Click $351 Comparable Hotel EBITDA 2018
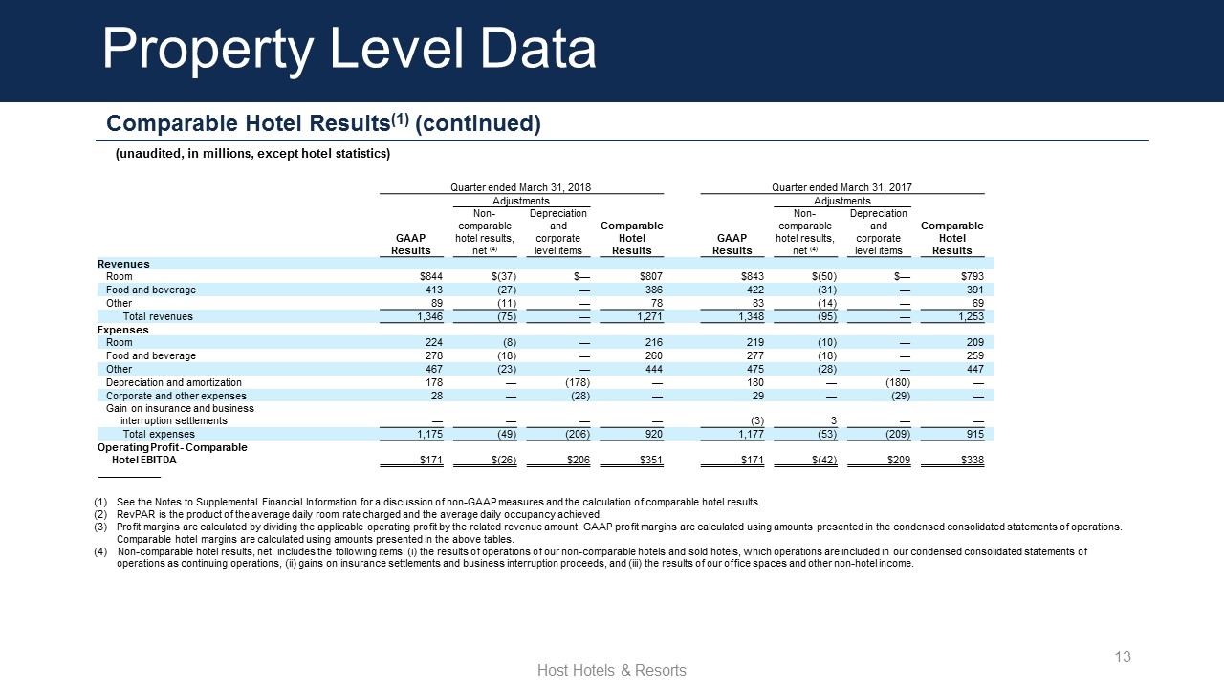The image size is (1224, 688). pos(651,460)
